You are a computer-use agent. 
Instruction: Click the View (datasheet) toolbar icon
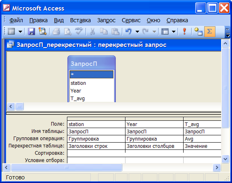(11, 32)
